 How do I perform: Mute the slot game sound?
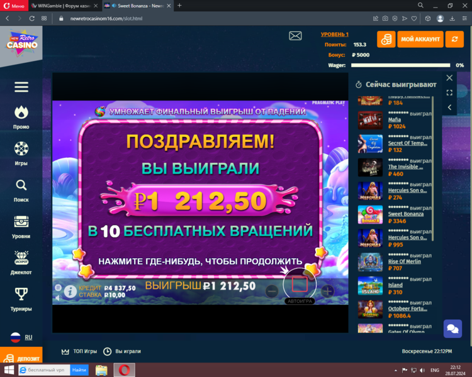pyautogui.click(x=58, y=298)
